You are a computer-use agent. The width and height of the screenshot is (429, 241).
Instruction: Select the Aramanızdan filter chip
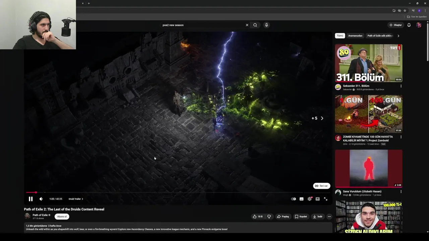[355, 36]
